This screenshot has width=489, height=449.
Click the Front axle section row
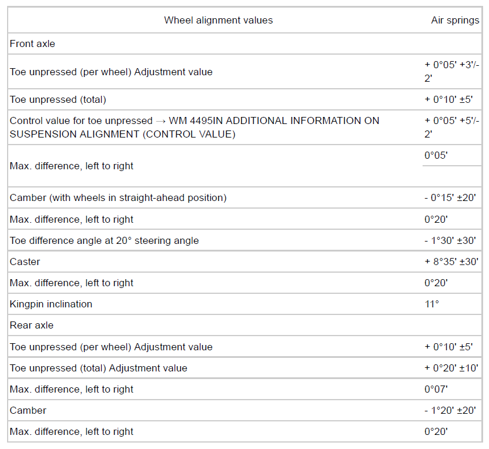(x=32, y=43)
